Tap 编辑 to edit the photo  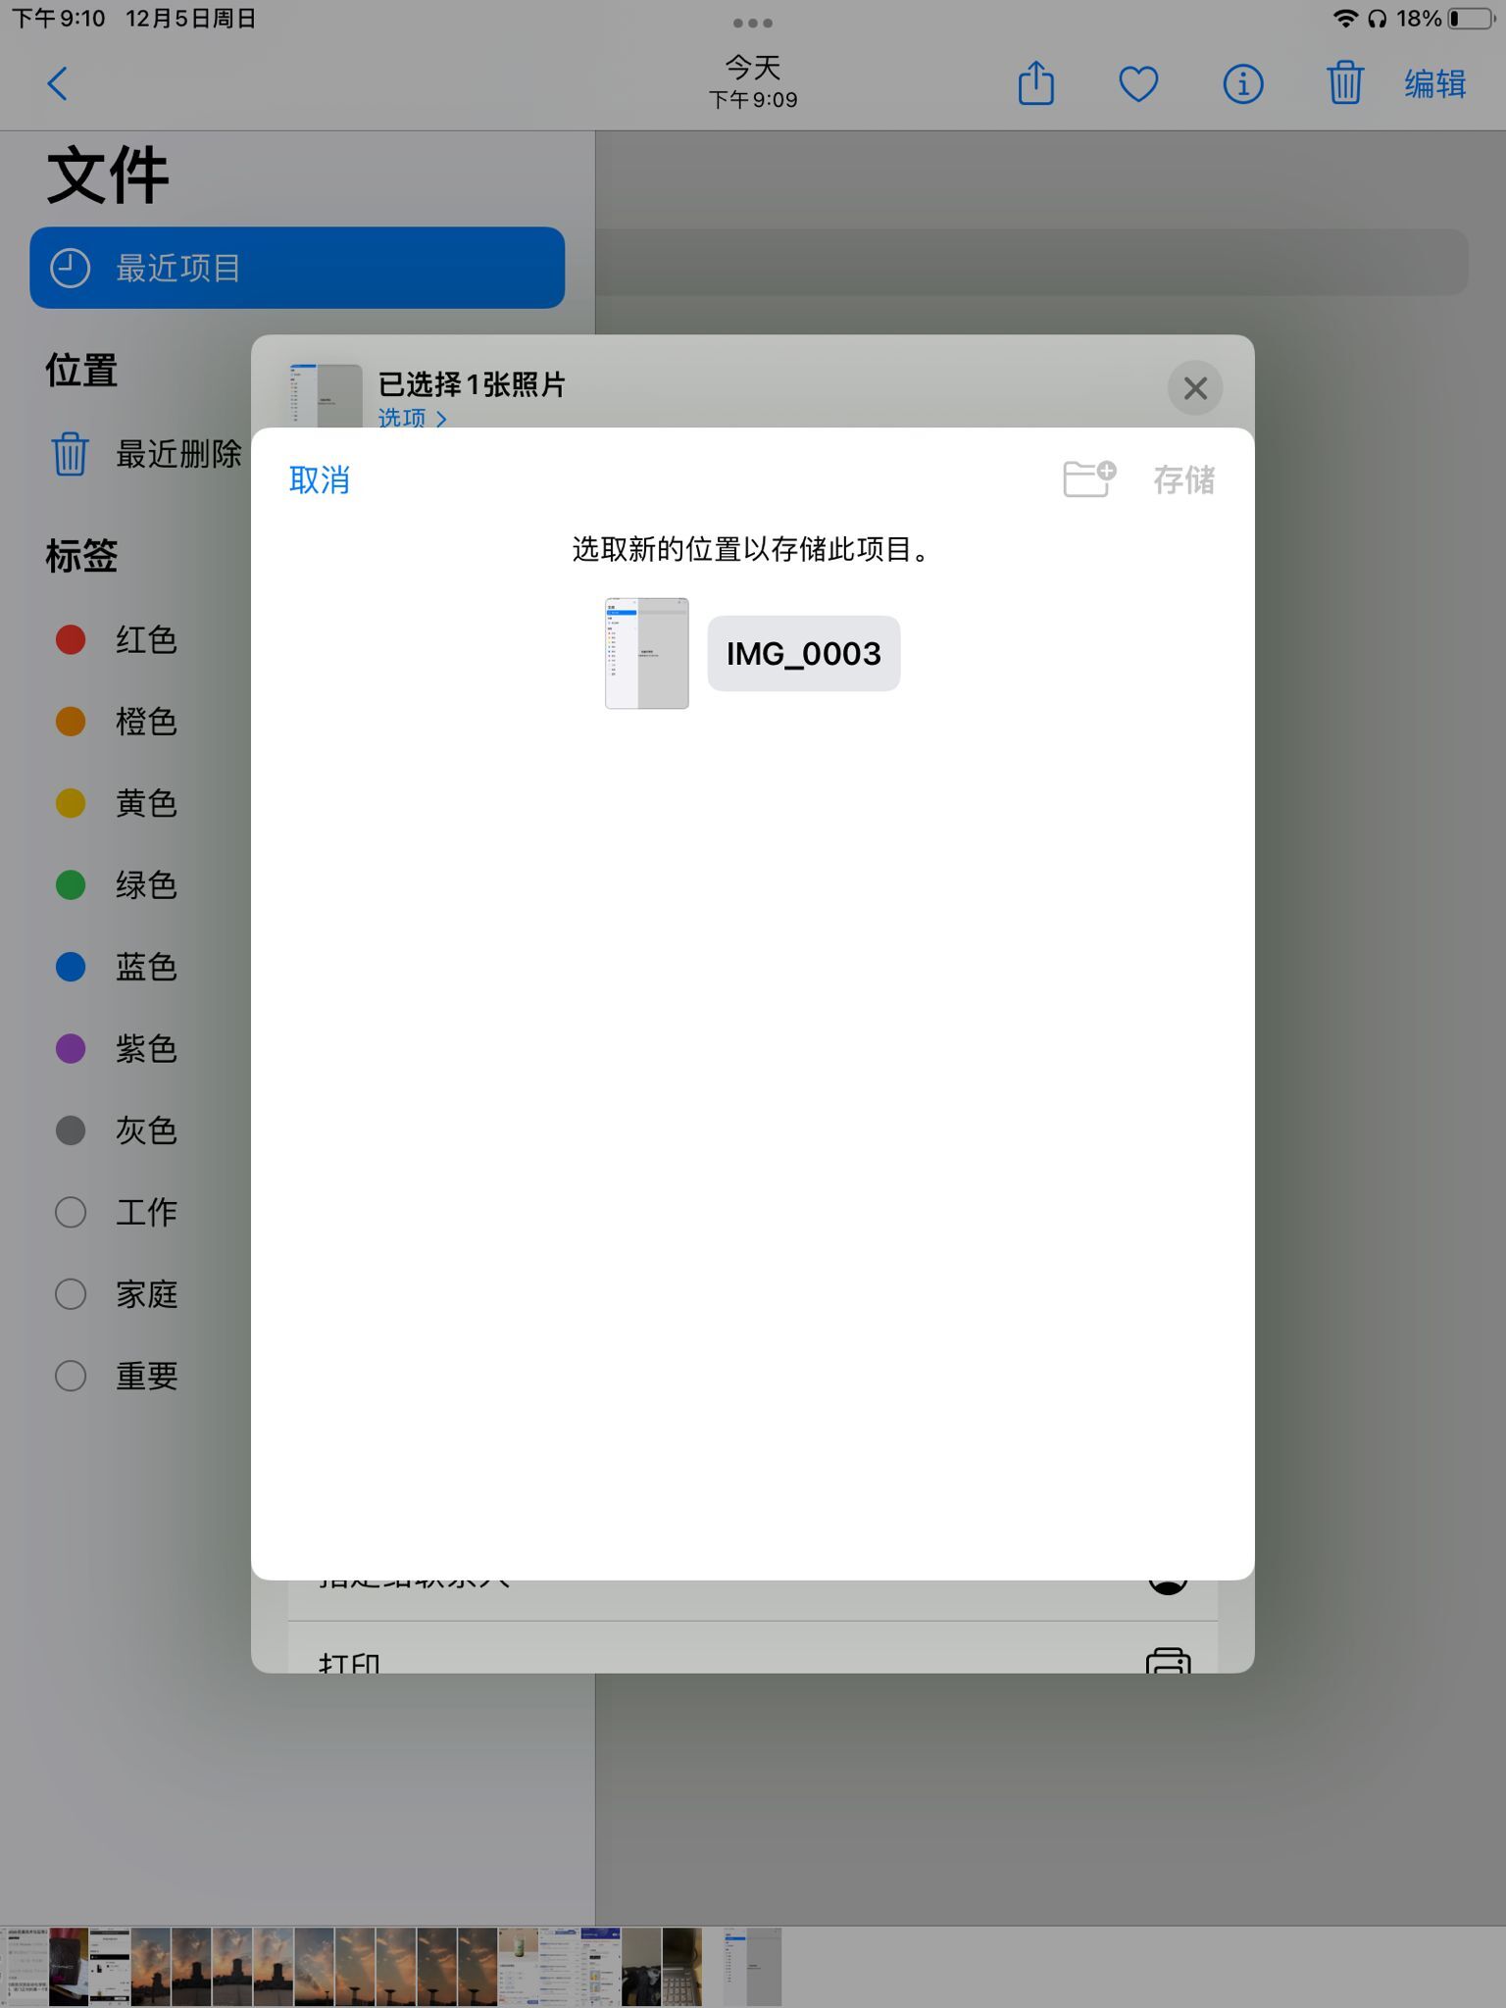1435,84
